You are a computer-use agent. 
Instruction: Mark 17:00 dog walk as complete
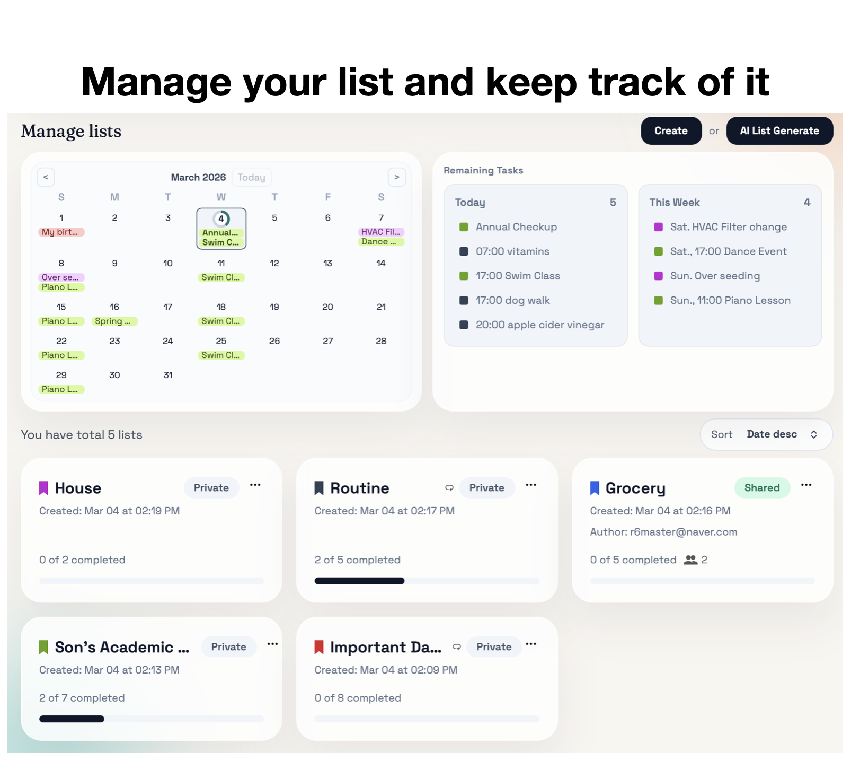click(463, 300)
